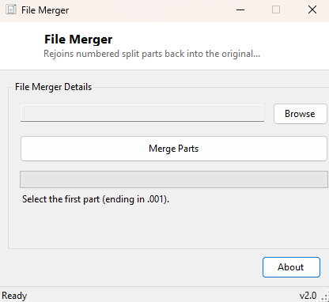Minimize the File Merger window
Image resolution: width=329 pixels, height=302 pixels.
240,10
